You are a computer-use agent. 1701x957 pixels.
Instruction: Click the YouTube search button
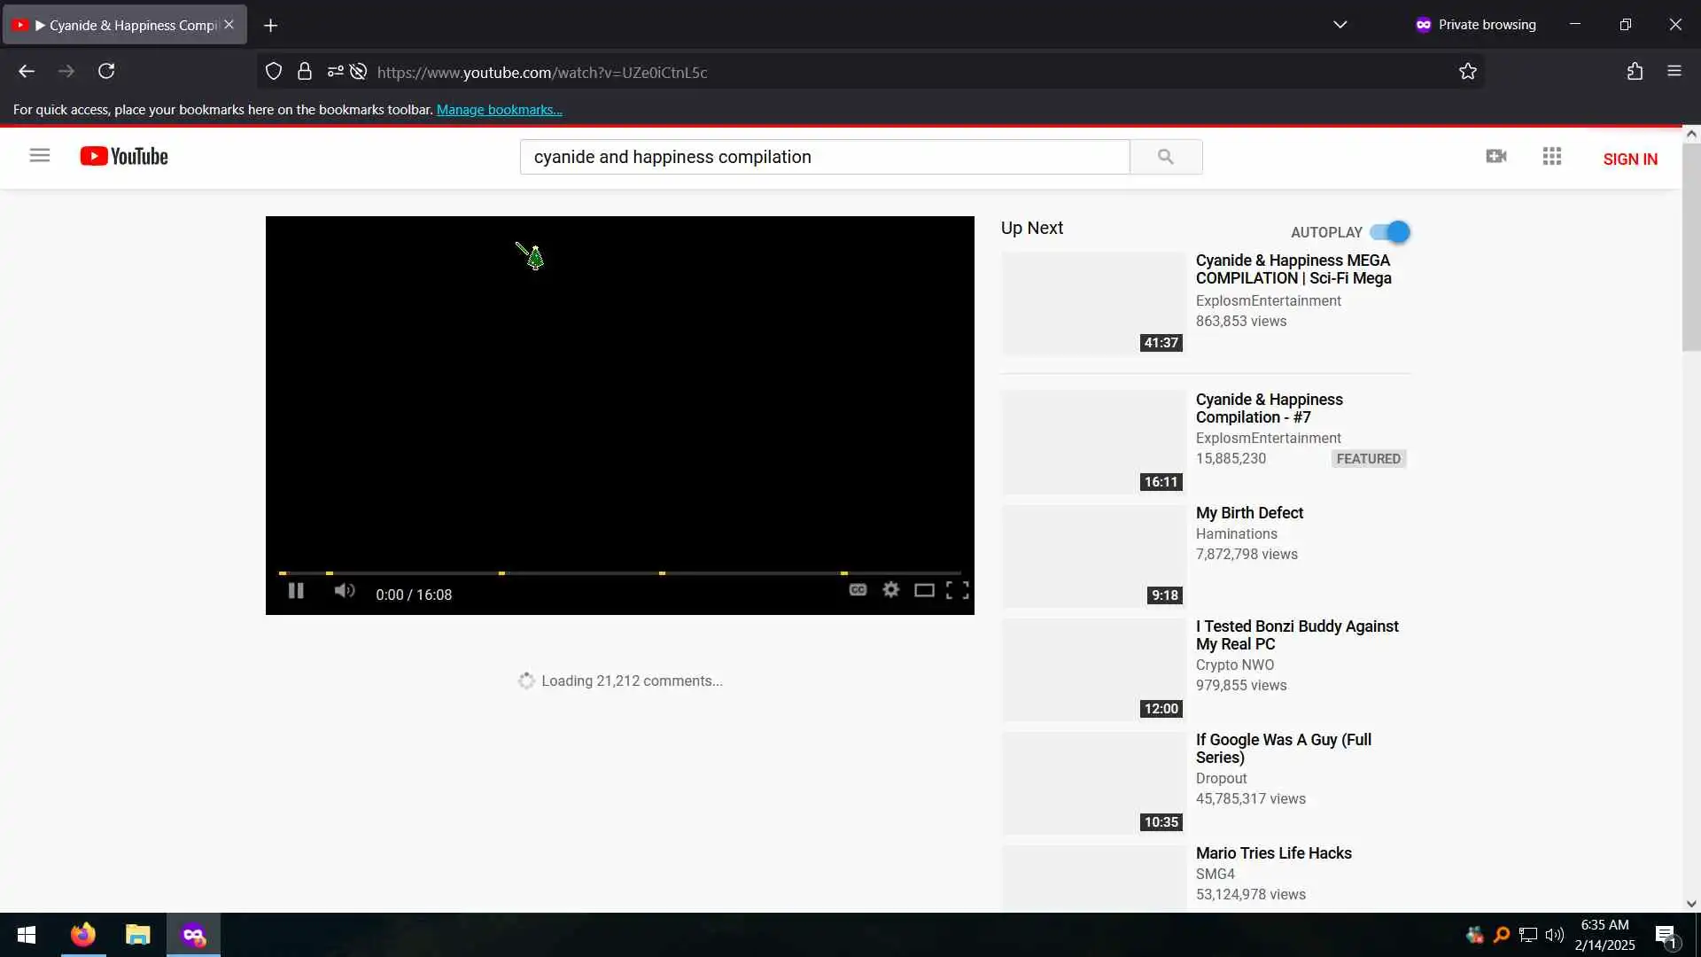(x=1166, y=157)
